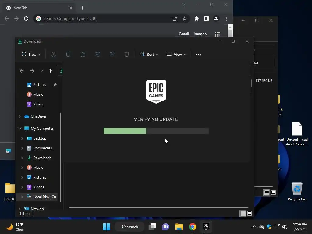
Task: Open Chrome Extensions puzzle icon
Action: pos(197,19)
